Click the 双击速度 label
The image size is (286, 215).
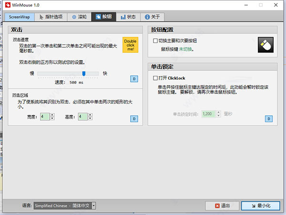pyautogui.click(x=21, y=40)
